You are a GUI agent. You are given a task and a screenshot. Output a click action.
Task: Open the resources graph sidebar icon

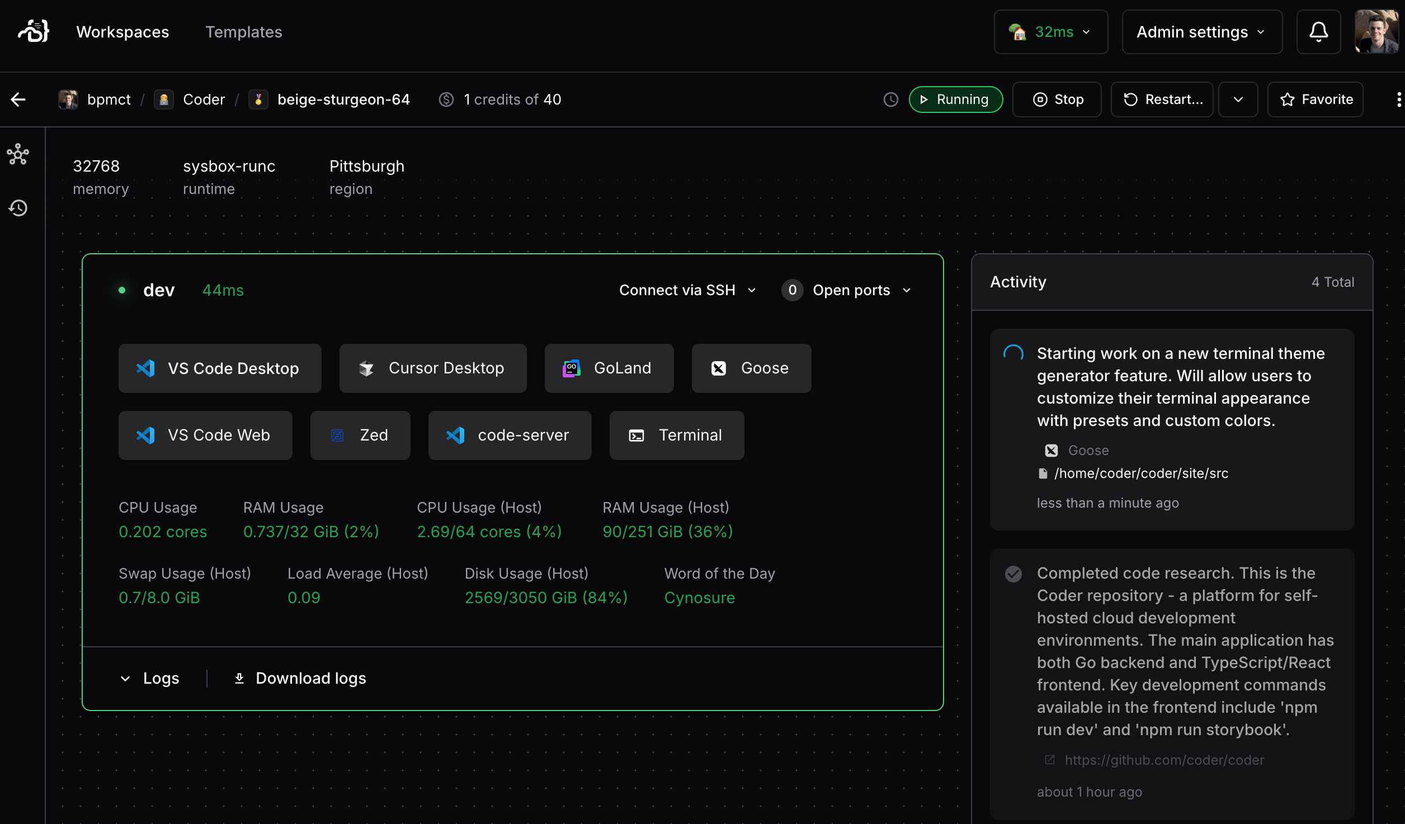(18, 154)
